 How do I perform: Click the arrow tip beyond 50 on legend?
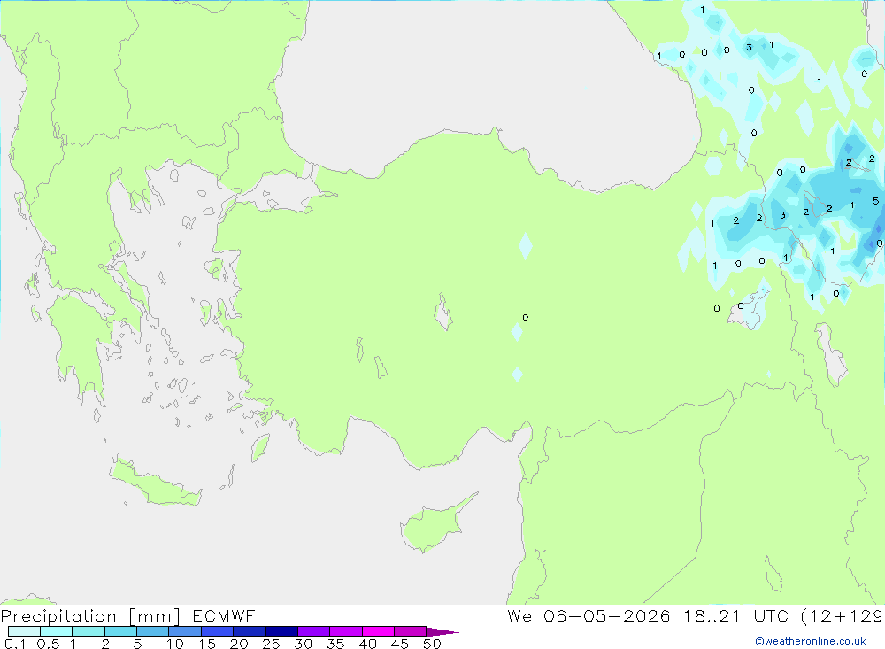click(443, 632)
